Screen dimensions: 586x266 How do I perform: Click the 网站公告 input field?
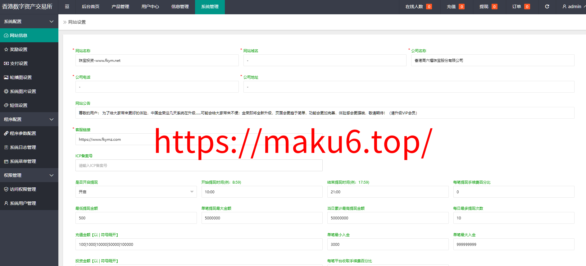(325, 113)
